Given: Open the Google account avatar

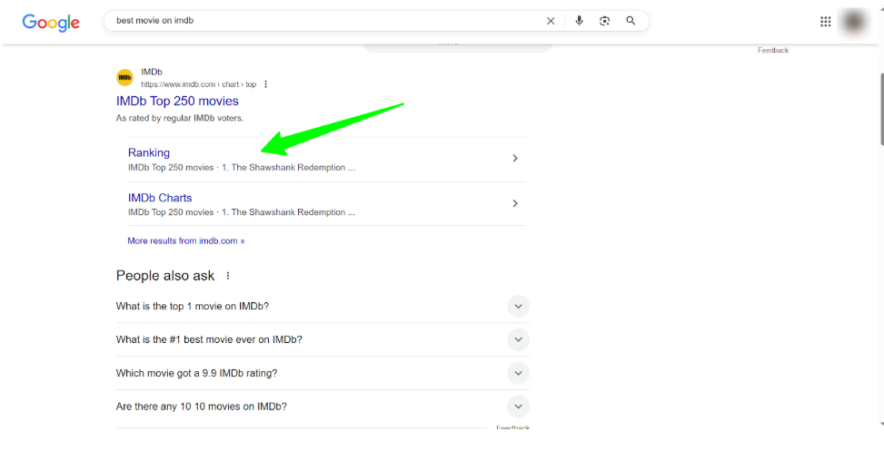Looking at the screenshot, I should pyautogui.click(x=854, y=22).
